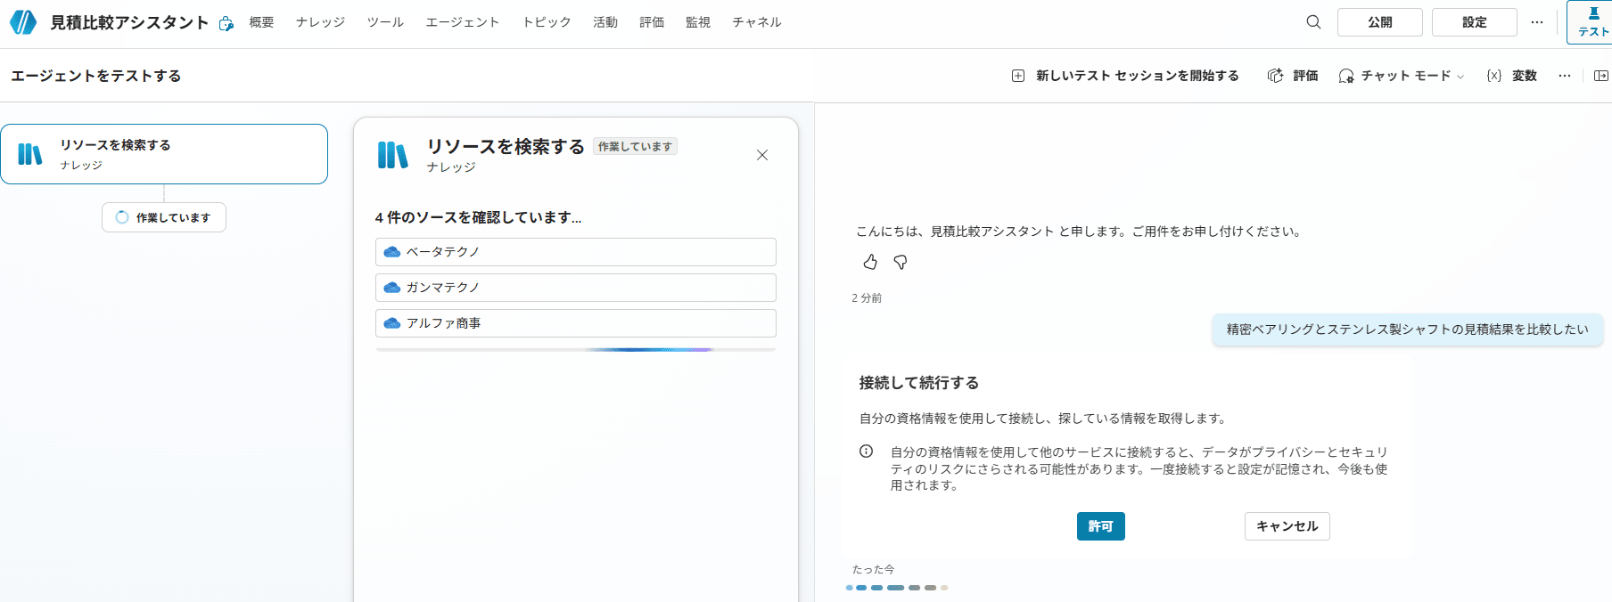Open the test pane ellipsis menu
Screen dimensions: 1612x602
[1565, 76]
